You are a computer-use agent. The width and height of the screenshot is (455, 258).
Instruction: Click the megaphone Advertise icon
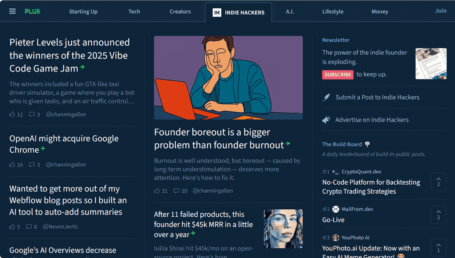click(326, 119)
